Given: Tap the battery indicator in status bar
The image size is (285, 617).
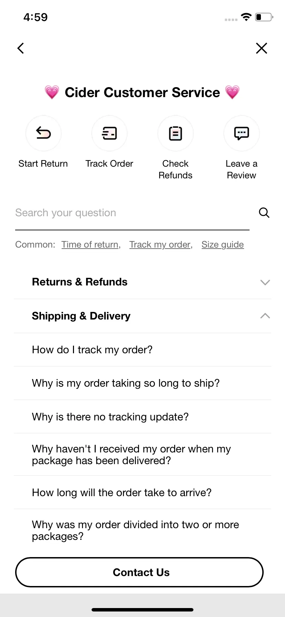Looking at the screenshot, I should coord(264,17).
